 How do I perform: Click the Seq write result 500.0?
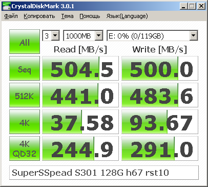click(x=160, y=68)
